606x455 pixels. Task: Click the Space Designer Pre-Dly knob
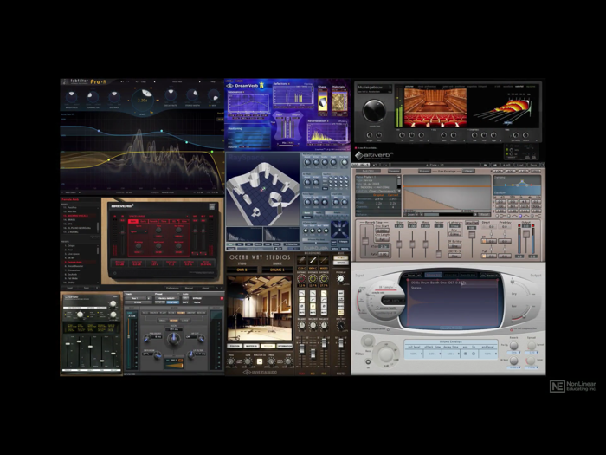click(x=513, y=346)
